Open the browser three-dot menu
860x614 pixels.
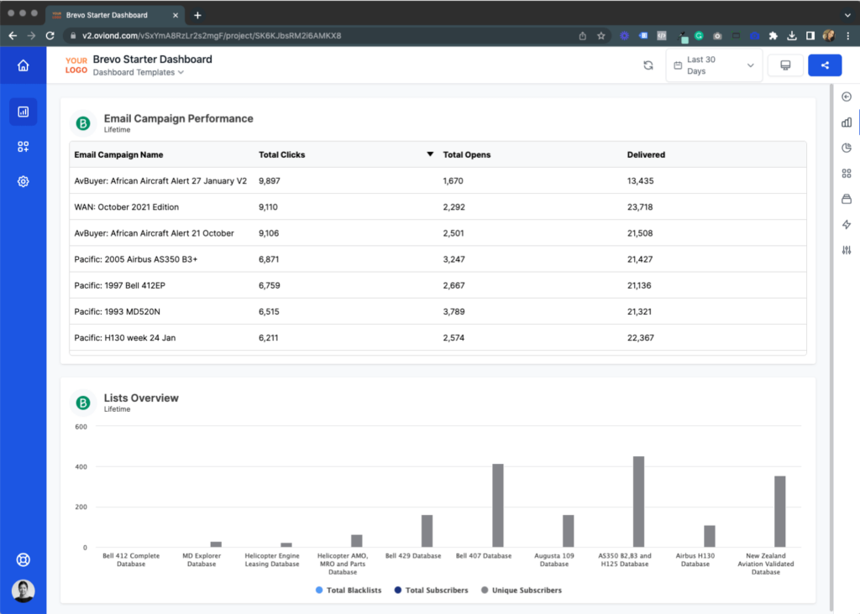point(848,35)
